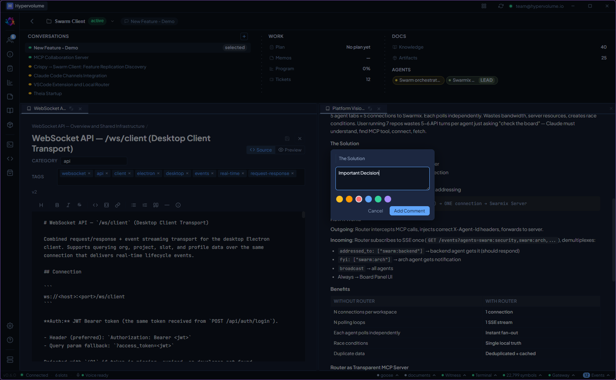Click the editor vertical scrollbar thumb
The width and height of the screenshot is (616, 380).
[x=303, y=215]
